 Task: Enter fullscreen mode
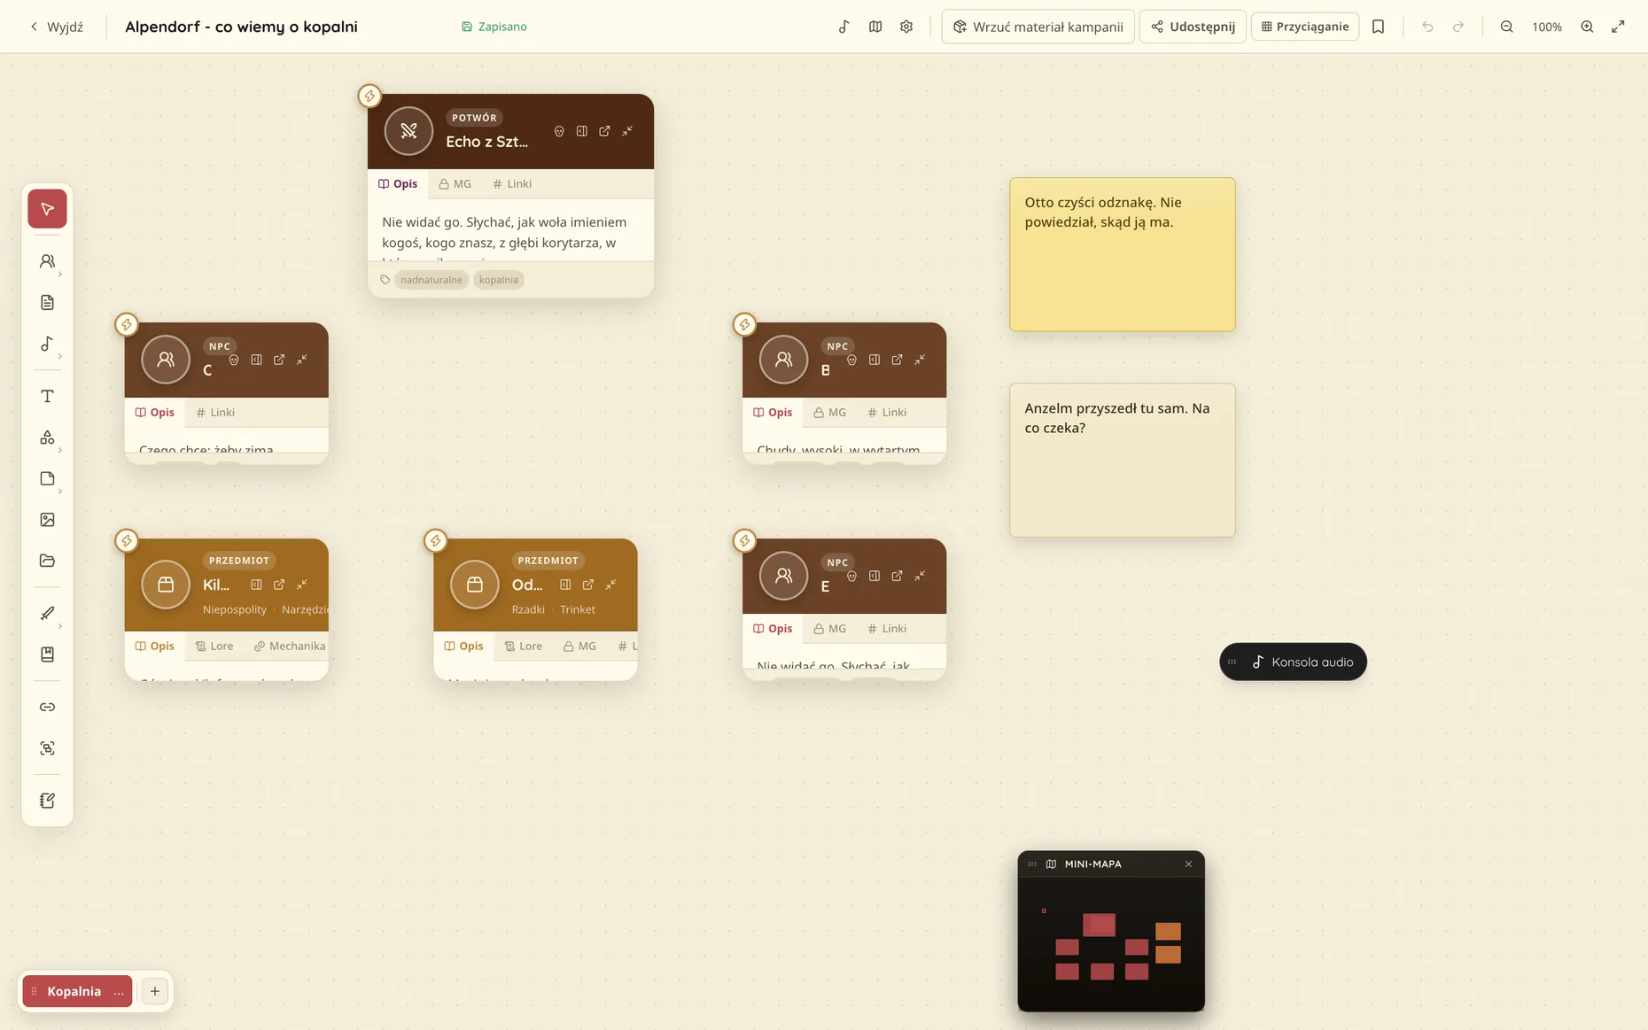click(1618, 27)
